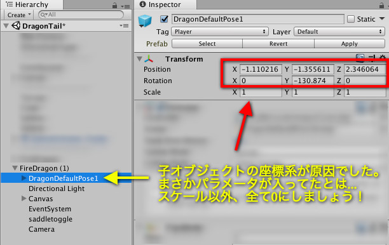Screen dimensions: 389x245
Task: Select EventSystem in the Hierarchy
Action: (x=50, y=209)
